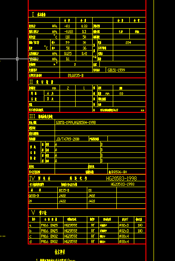175x261 pixels.
Task: Click PN1.6 DN32 in row d
Action: [x=49, y=241]
